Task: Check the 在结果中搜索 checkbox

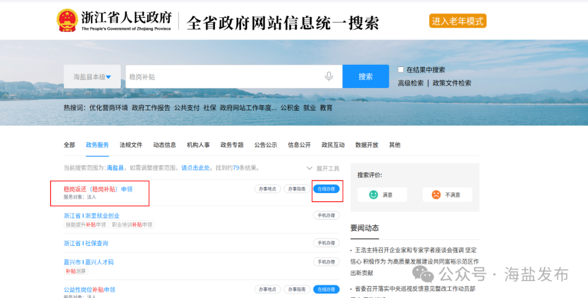Action: 401,70
